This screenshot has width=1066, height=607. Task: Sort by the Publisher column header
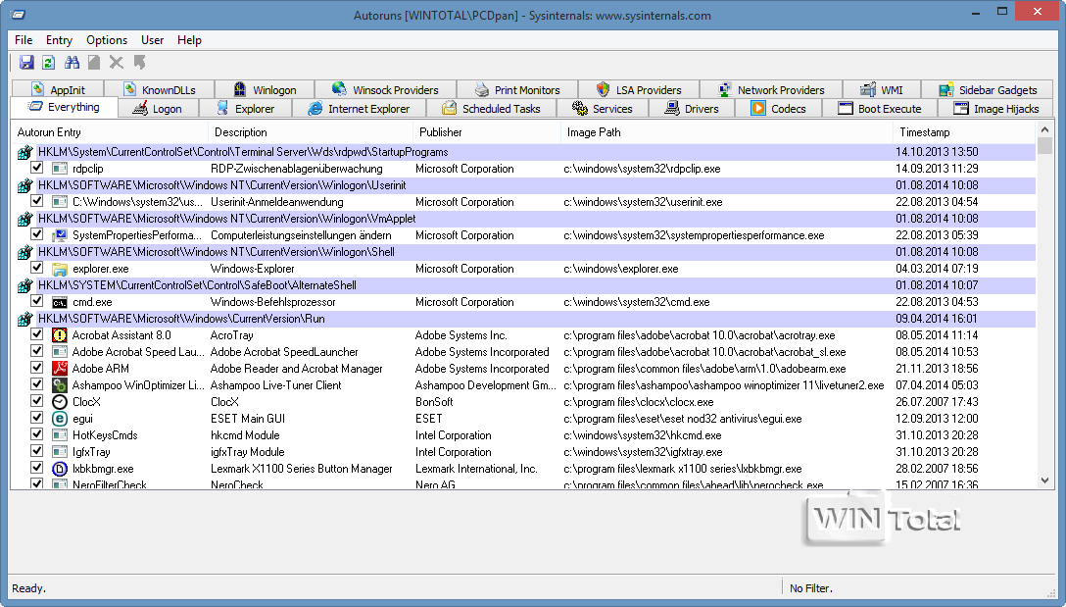pos(441,132)
